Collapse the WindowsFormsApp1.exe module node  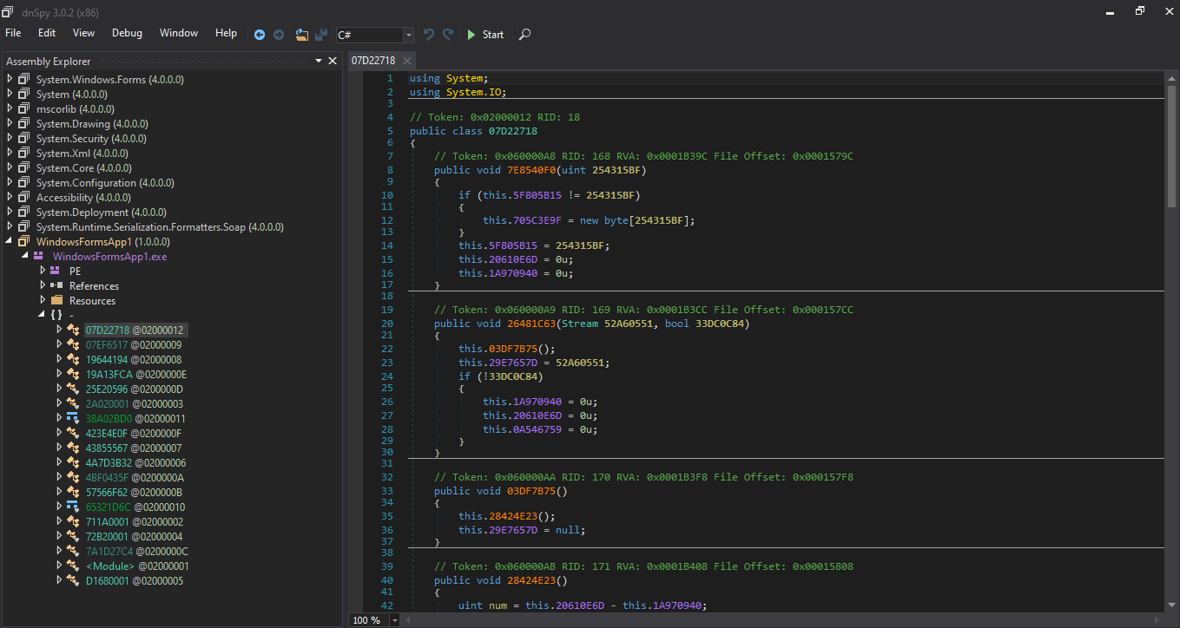tap(24, 256)
